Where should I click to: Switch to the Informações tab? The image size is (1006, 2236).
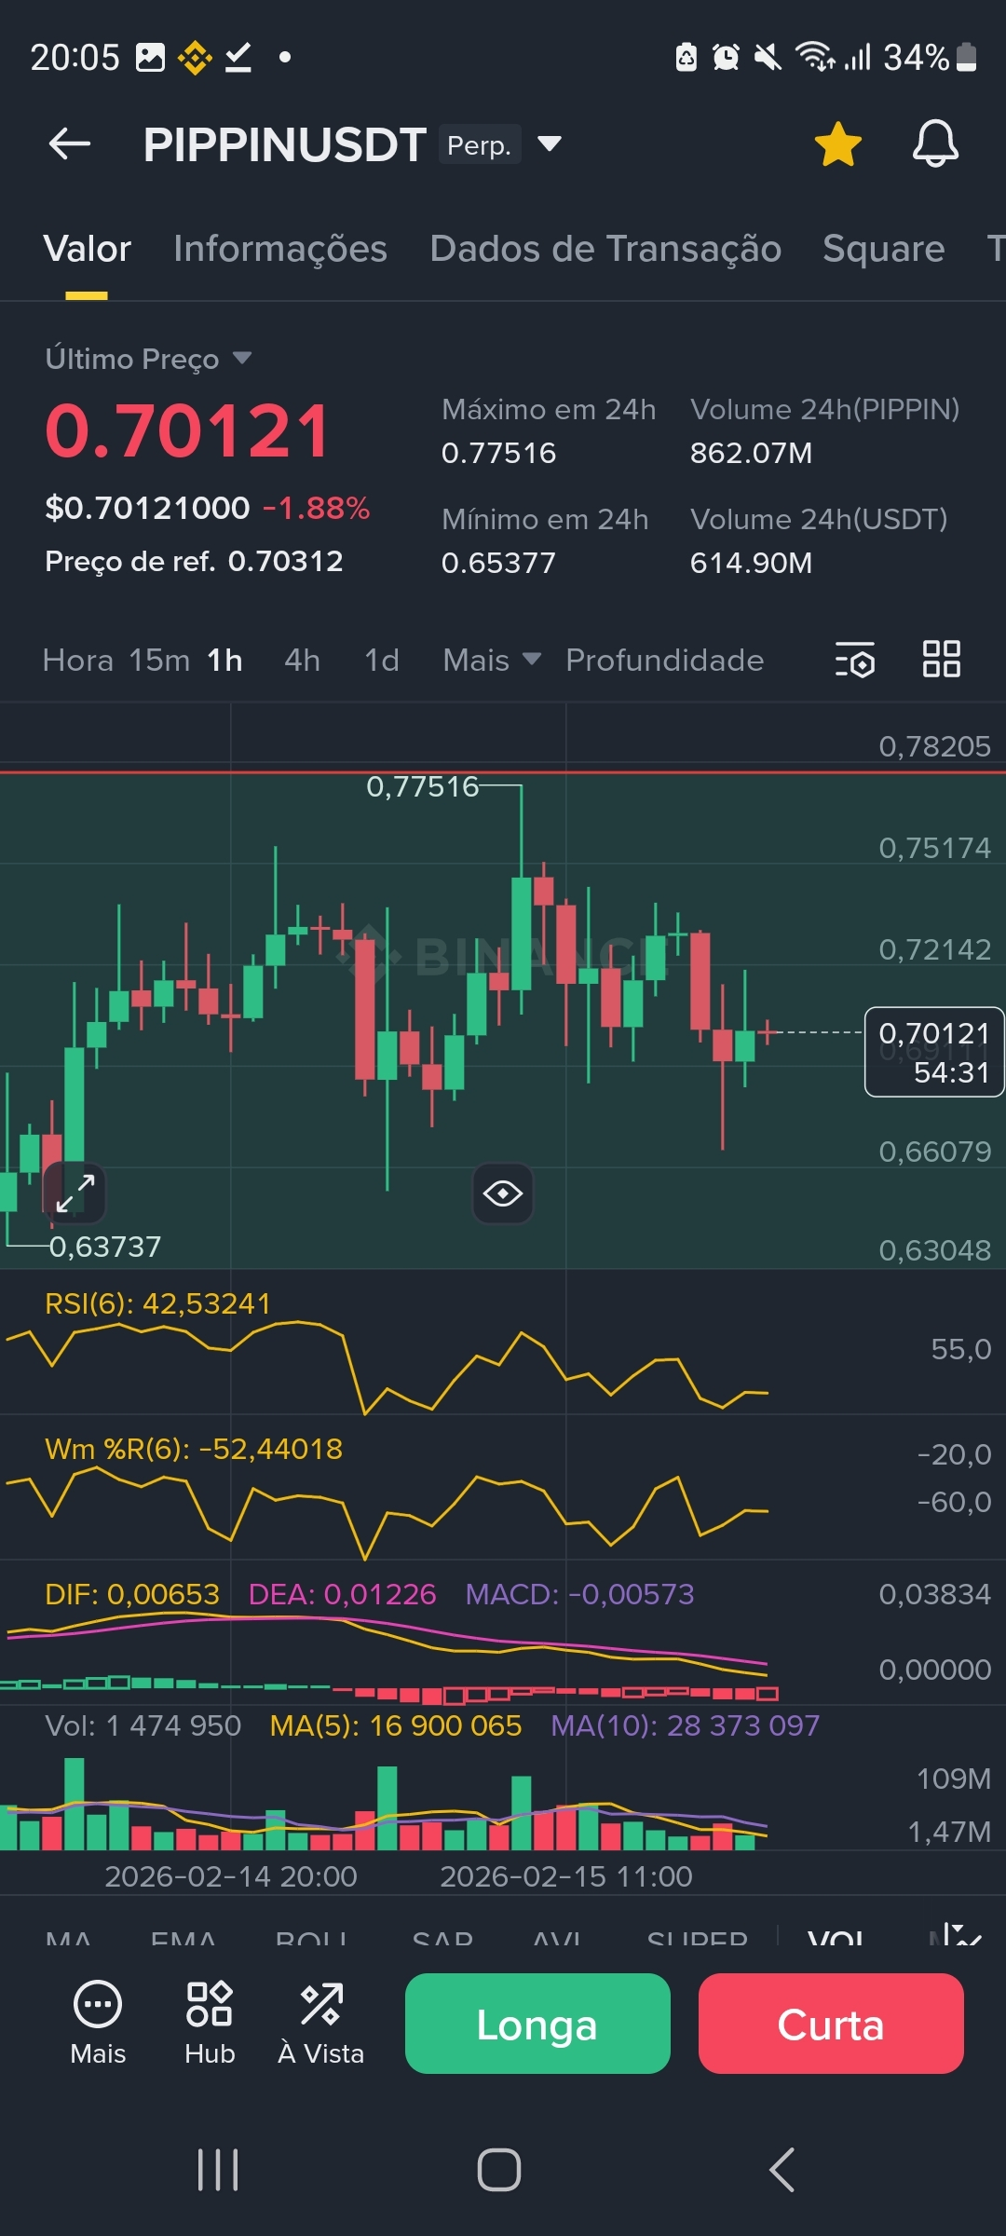click(x=280, y=249)
